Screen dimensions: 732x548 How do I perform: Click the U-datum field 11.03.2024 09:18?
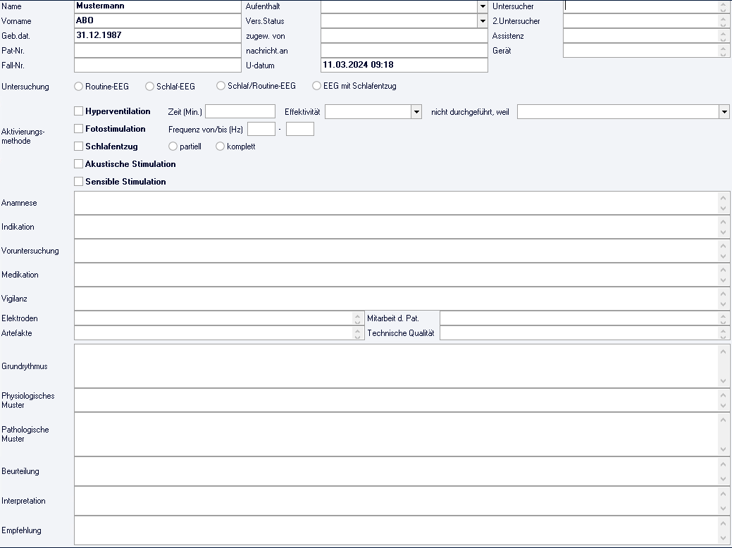404,66
